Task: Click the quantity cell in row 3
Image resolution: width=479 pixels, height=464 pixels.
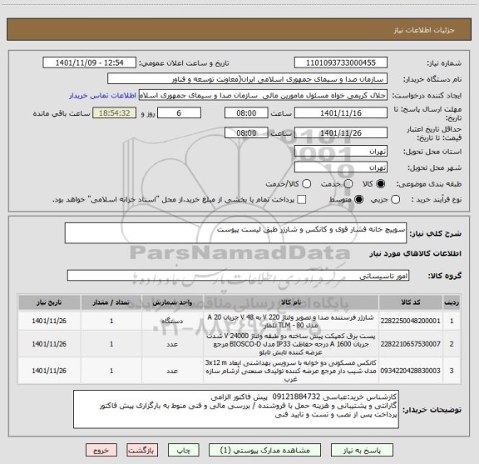Action: 111,371
